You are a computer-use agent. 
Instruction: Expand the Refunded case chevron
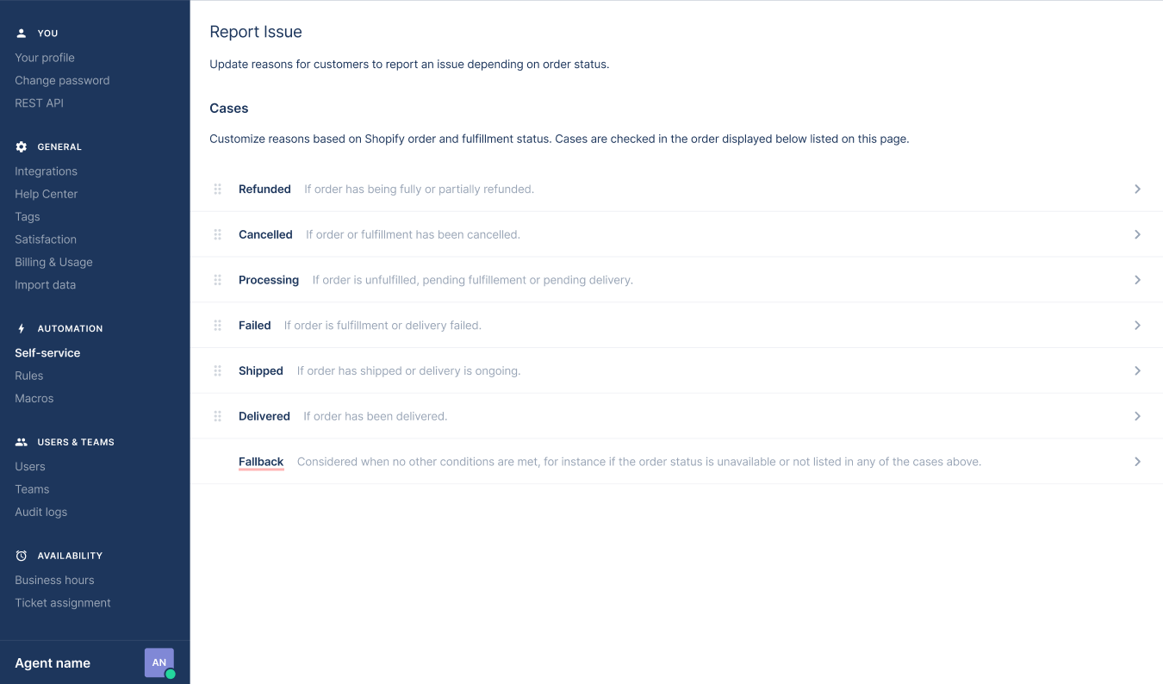click(1137, 189)
